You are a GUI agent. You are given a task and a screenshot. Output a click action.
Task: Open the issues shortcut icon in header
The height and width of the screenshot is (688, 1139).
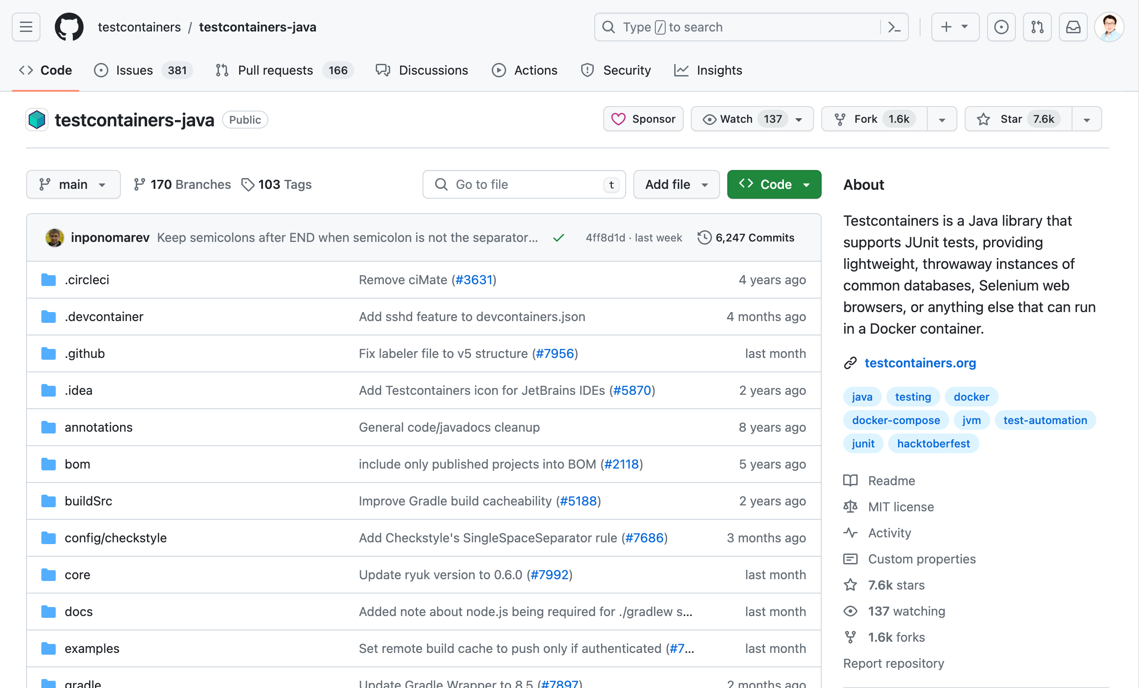point(1001,27)
